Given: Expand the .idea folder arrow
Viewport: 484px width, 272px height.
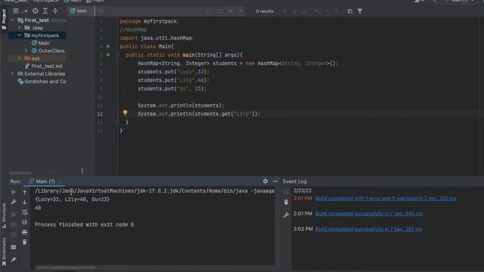Looking at the screenshot, I should 19,27.
